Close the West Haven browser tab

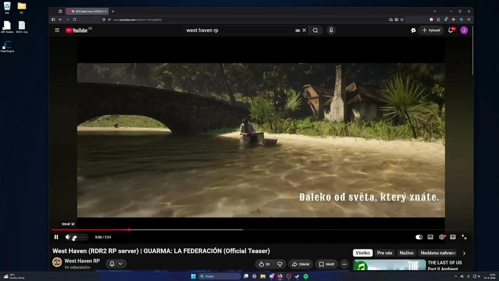[106, 11]
